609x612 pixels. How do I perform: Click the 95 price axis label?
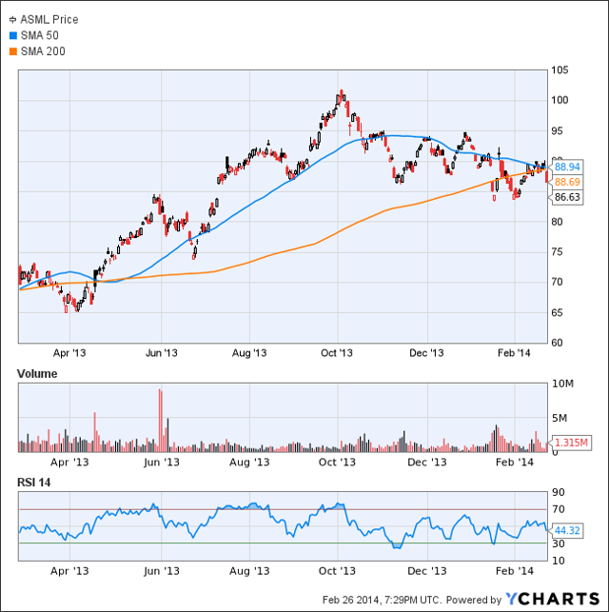point(557,130)
